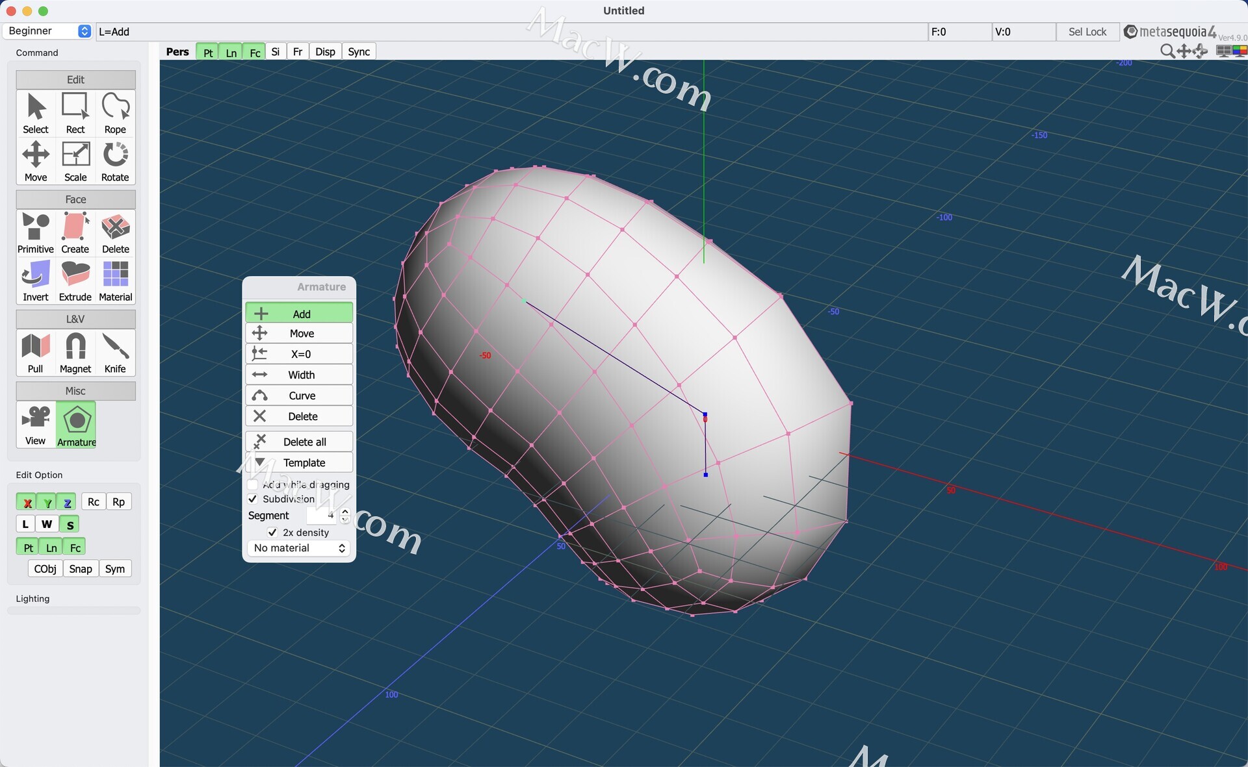The image size is (1248, 767).
Task: Open the View camera tool
Action: [x=36, y=425]
